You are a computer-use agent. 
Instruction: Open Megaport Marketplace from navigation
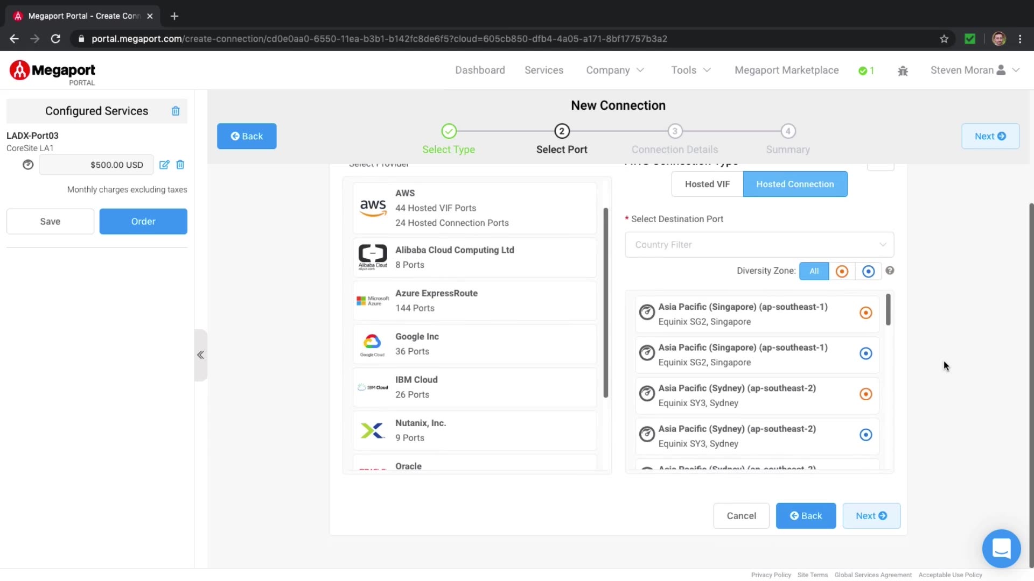point(786,70)
